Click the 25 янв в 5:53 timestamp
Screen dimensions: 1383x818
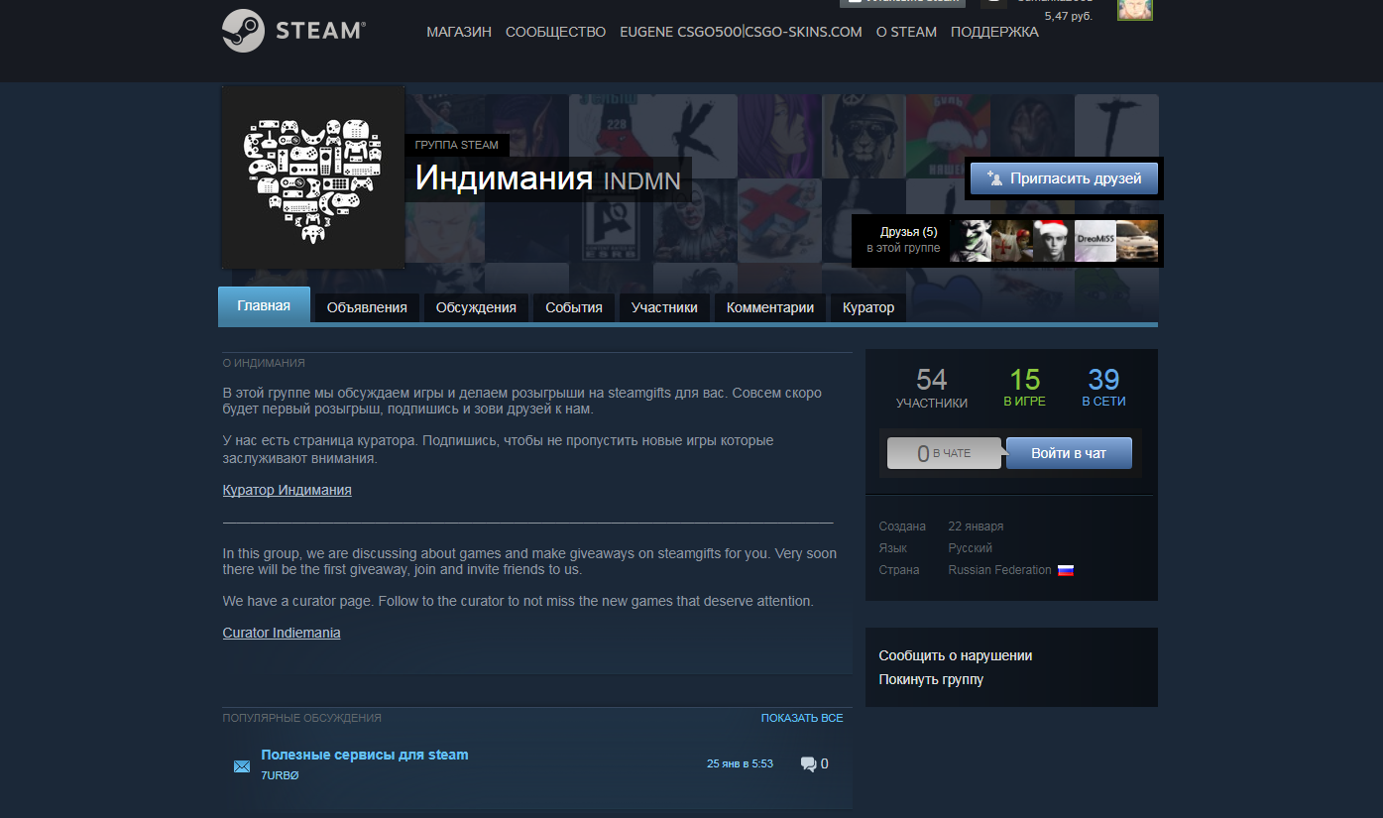pos(740,763)
